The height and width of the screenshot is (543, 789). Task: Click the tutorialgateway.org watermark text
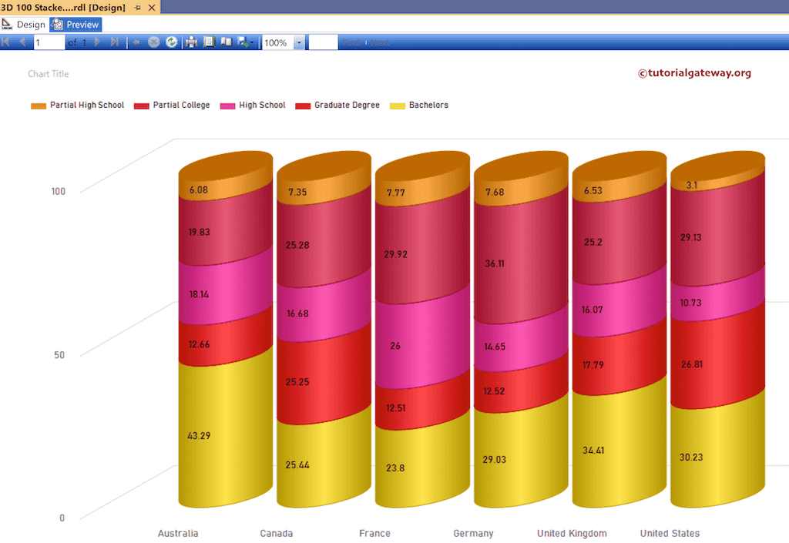coord(694,73)
